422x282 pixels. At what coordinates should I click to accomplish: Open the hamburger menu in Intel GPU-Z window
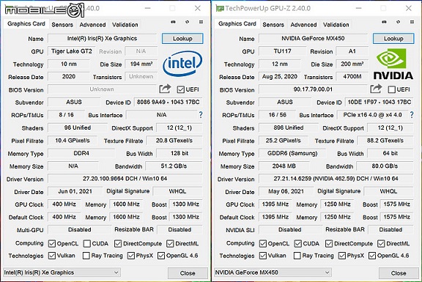click(201, 22)
